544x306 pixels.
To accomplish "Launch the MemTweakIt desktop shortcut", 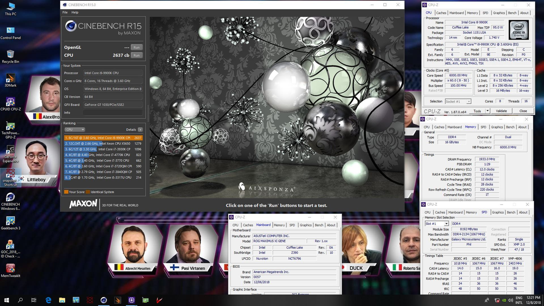I will (x=10, y=271).
